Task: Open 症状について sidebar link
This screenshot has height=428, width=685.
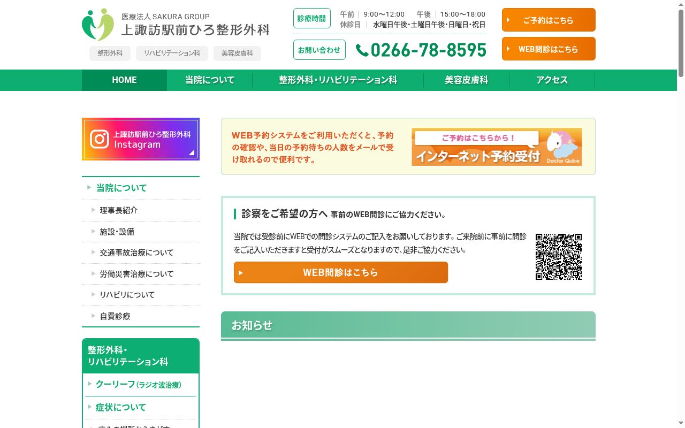Action: pyautogui.click(x=141, y=407)
